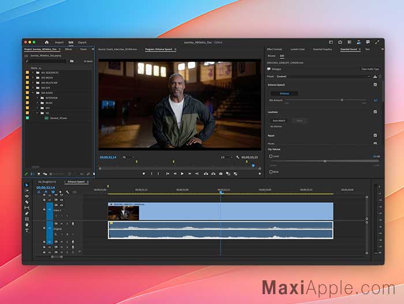Image resolution: width=404 pixels, height=304 pixels.
Task: Select the Selection arrow tool
Action: click(27, 185)
